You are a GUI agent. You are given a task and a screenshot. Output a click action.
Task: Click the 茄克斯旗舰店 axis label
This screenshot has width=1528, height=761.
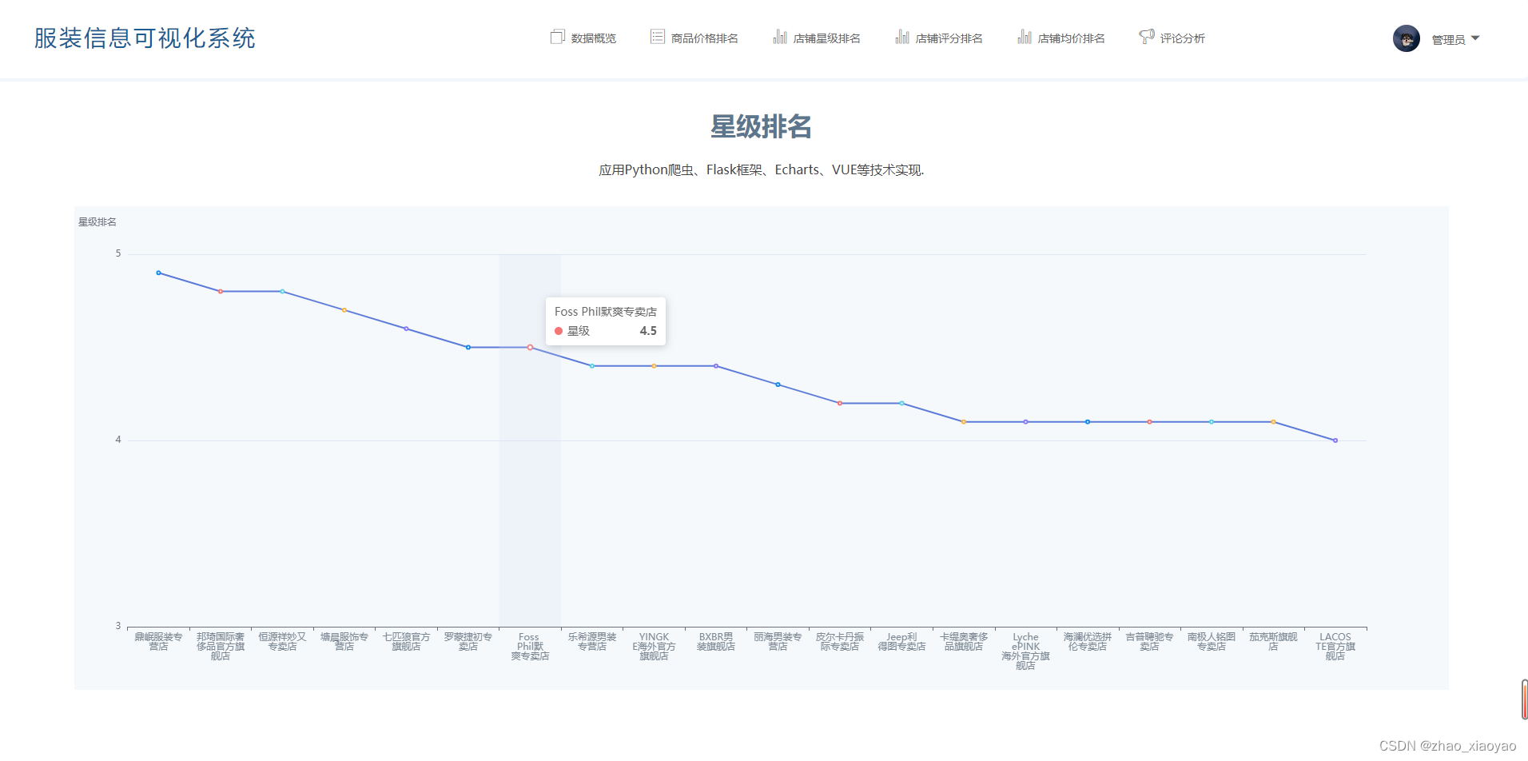pyautogui.click(x=1273, y=642)
